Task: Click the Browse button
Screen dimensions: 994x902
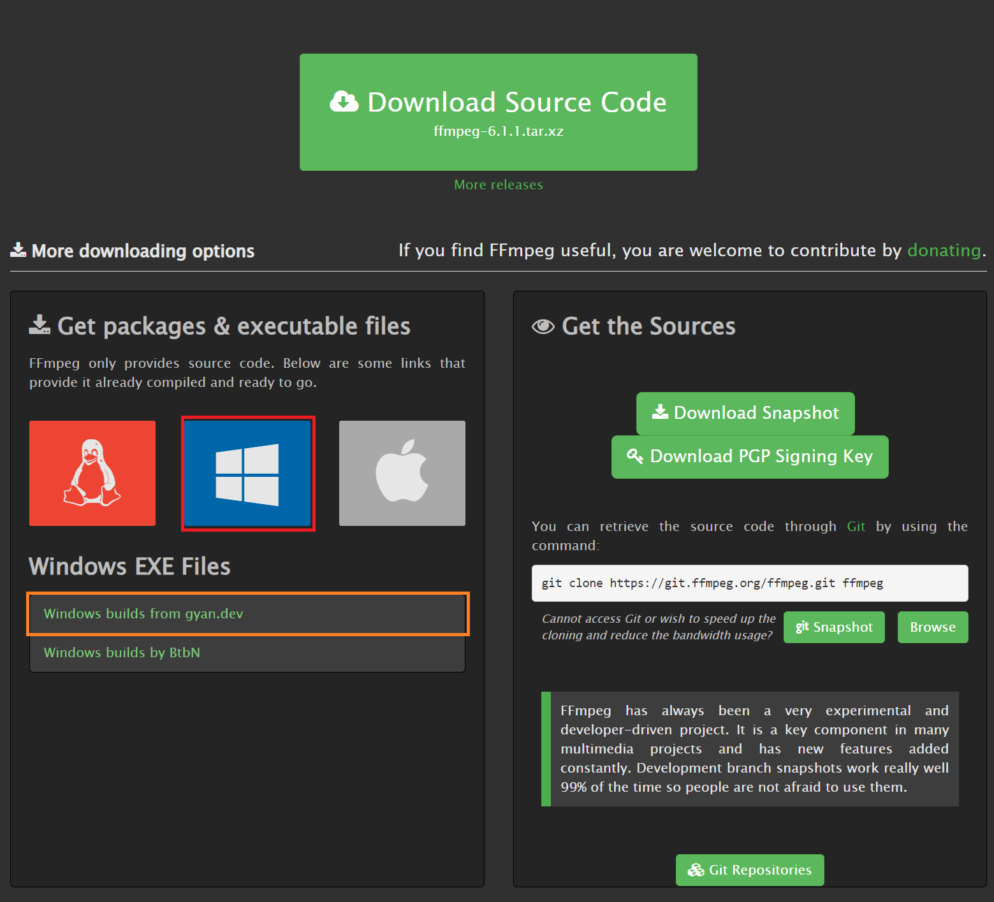Action: click(x=932, y=627)
